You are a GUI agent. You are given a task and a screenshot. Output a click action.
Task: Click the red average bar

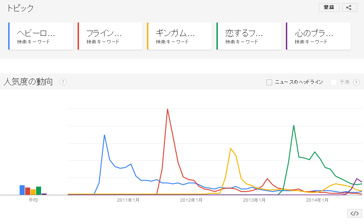point(27,191)
